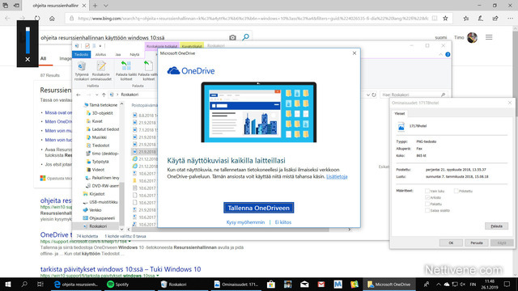Click the Explorer up-arrow navigation icon
Screen dimensions: 518x291
coord(104,95)
